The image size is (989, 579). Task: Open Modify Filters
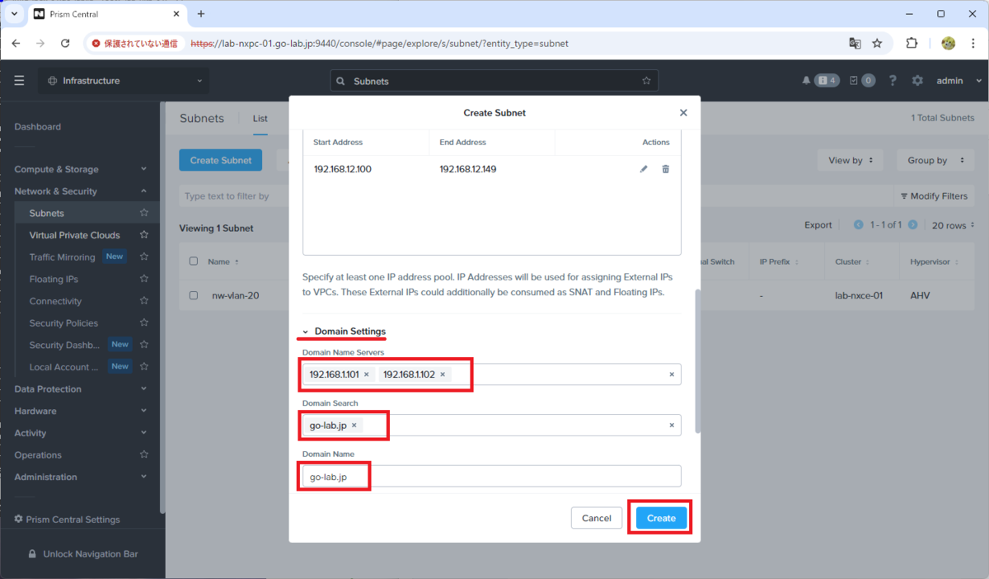click(933, 196)
